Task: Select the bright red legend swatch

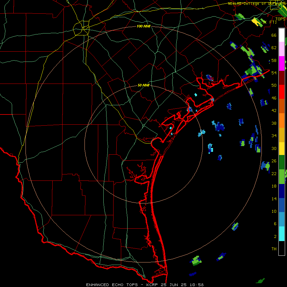Action: [x=282, y=92]
